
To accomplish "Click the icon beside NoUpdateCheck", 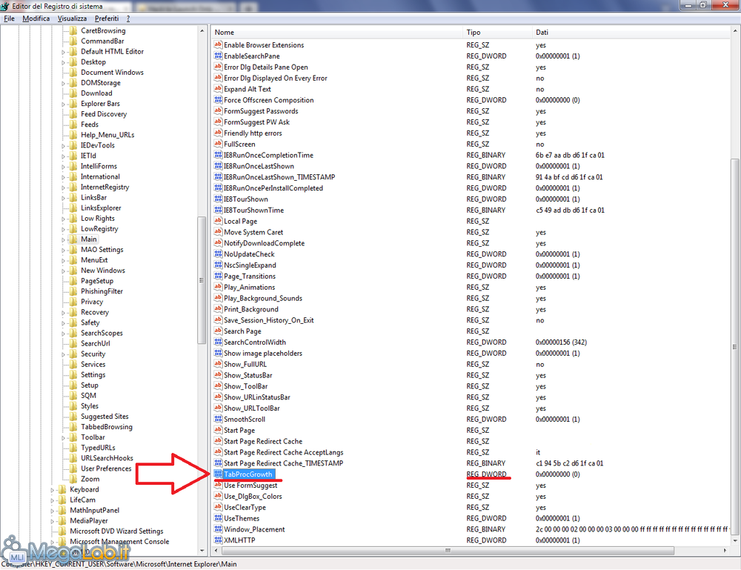I will pyautogui.click(x=218, y=253).
